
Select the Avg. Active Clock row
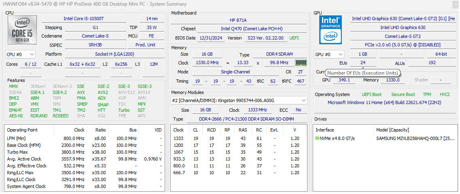pos(85,159)
